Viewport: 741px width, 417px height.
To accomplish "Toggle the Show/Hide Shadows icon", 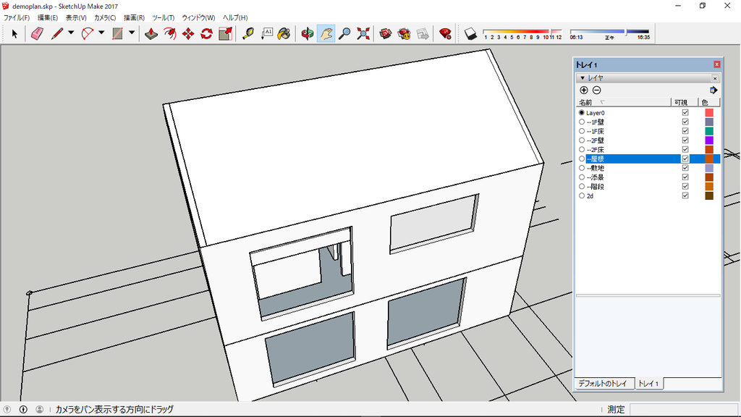I will [470, 33].
